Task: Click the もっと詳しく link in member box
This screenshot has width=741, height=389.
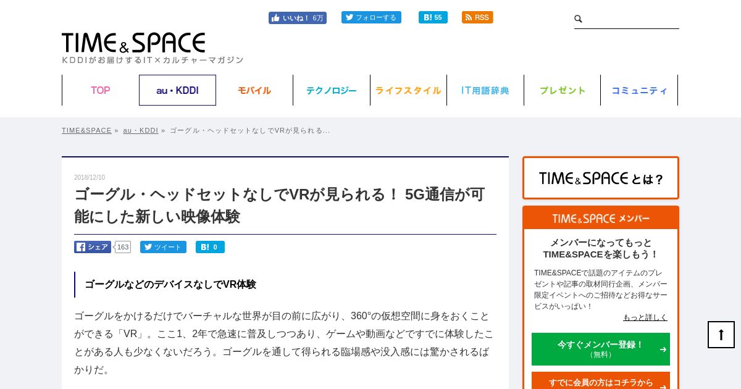Action: tap(645, 317)
